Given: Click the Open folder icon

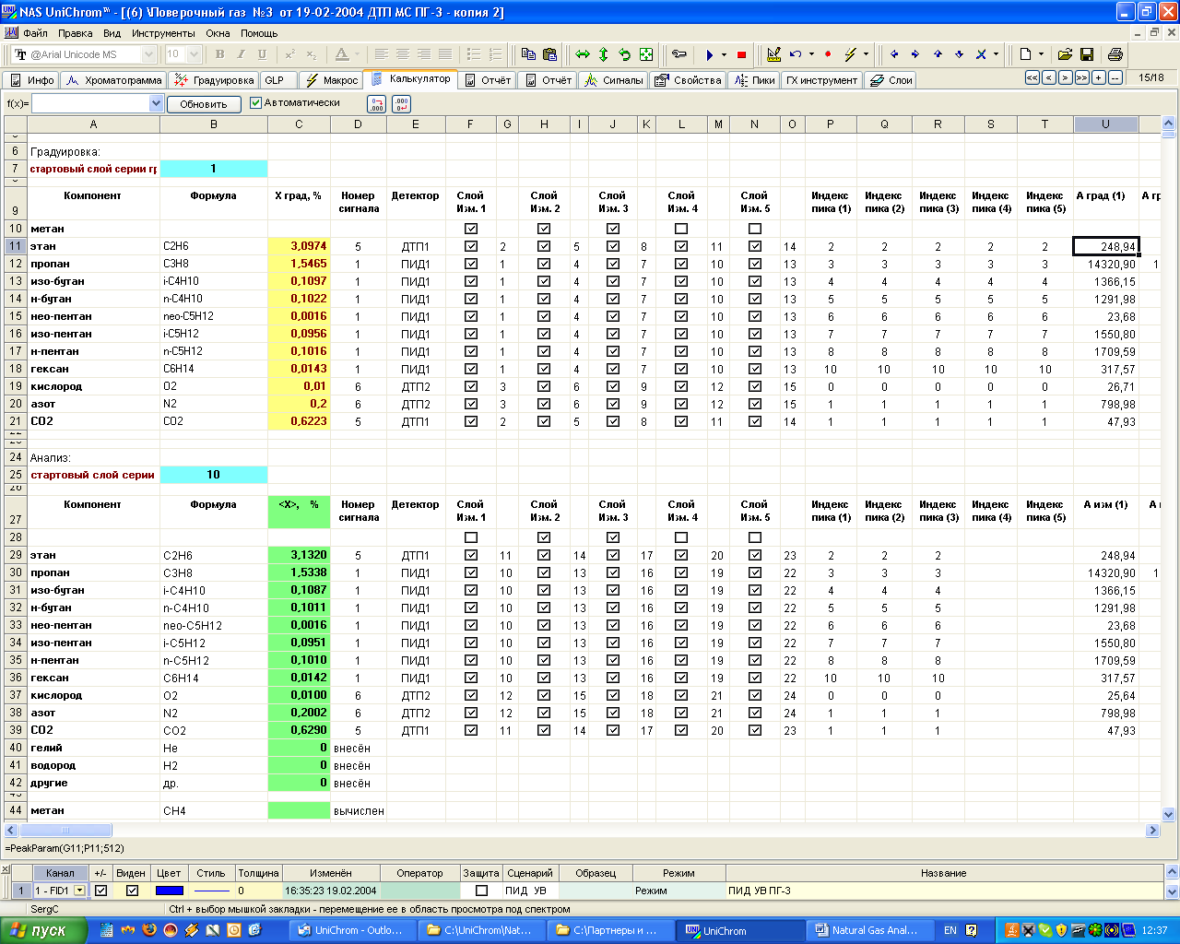Looking at the screenshot, I should 1065,54.
